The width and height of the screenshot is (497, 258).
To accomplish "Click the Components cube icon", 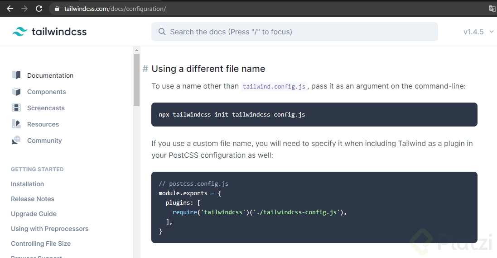I will click(x=16, y=92).
